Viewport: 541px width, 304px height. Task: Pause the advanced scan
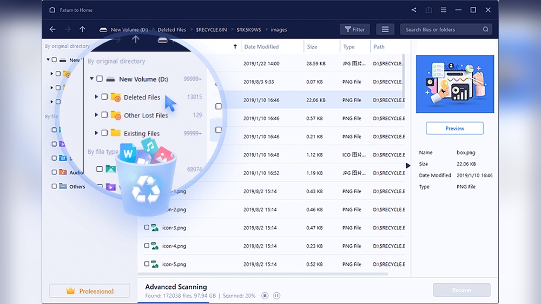(x=276, y=295)
